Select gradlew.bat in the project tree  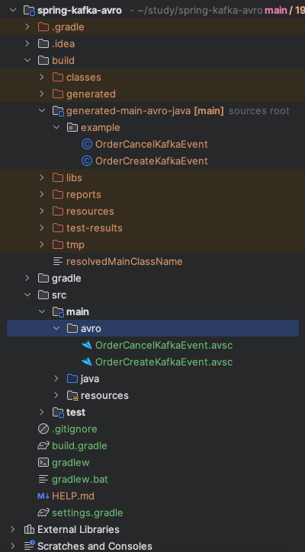(80, 480)
